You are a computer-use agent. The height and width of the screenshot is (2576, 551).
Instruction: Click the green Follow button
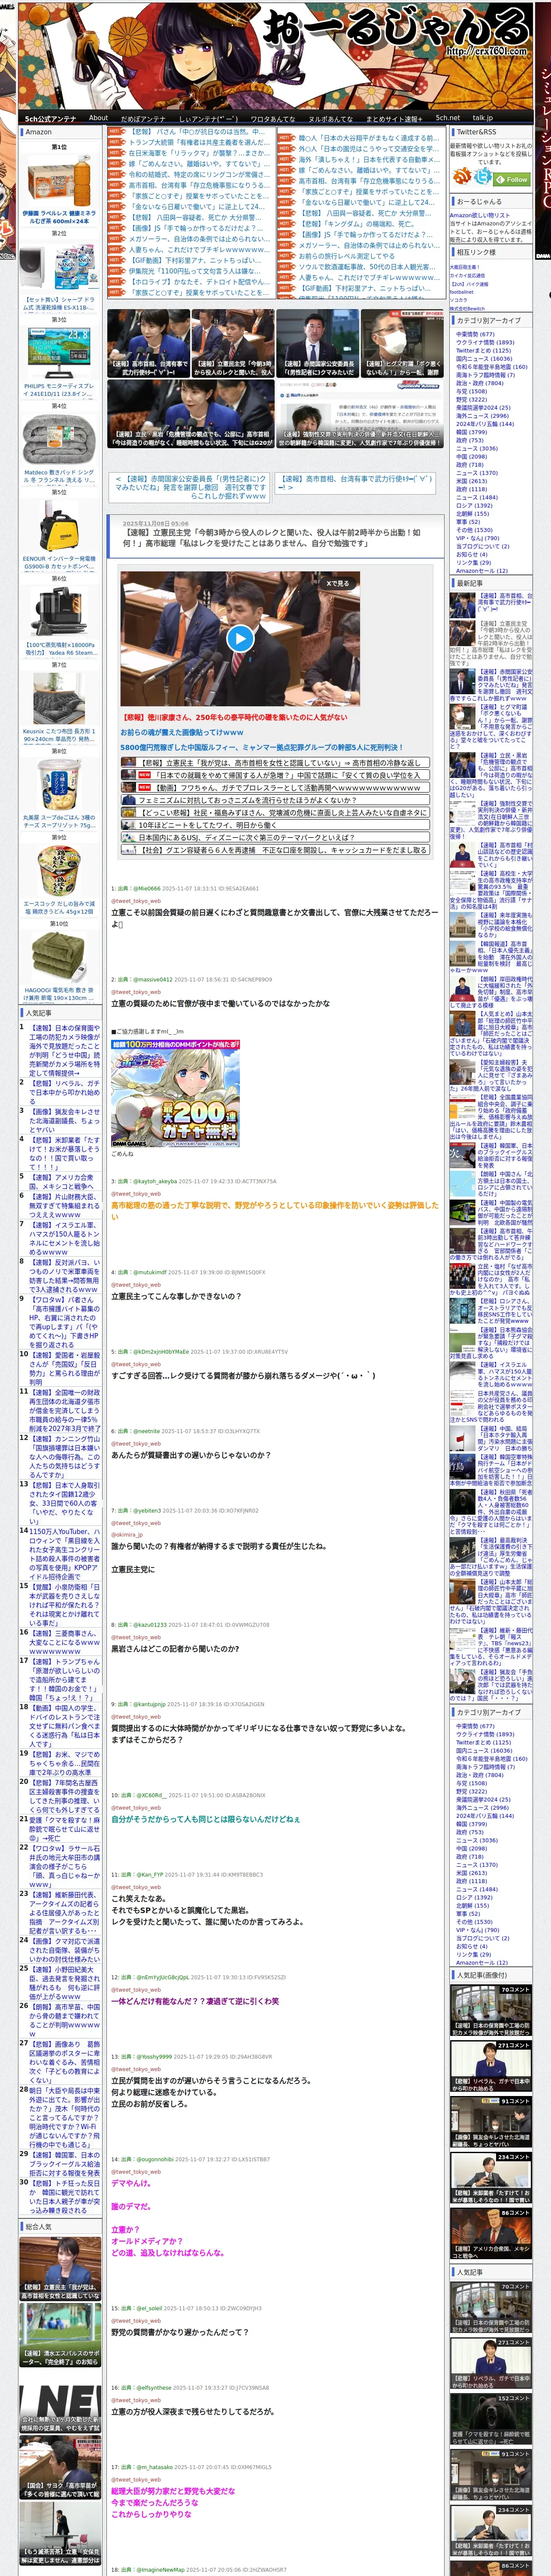click(512, 180)
